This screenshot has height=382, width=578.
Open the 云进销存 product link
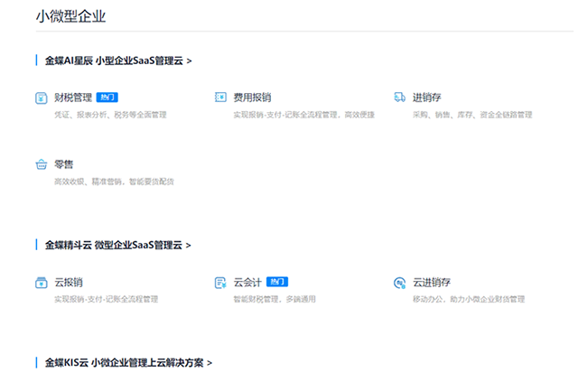(432, 282)
